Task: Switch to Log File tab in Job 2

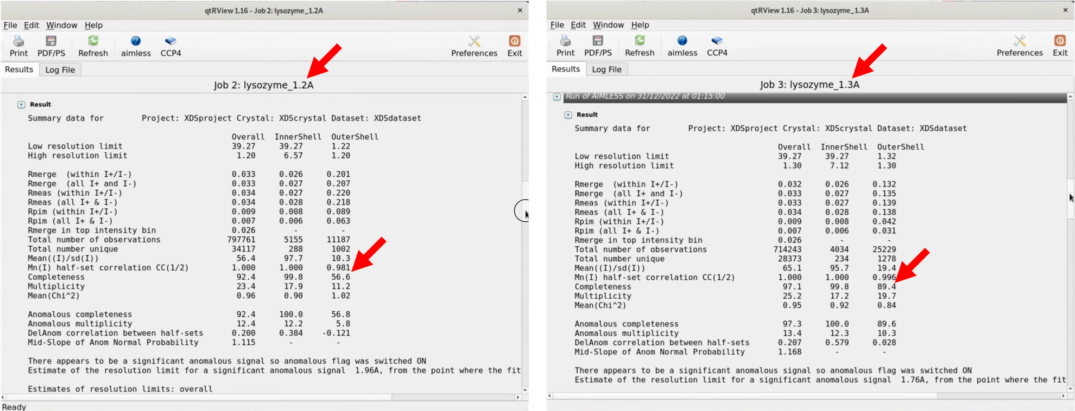Action: [x=60, y=69]
